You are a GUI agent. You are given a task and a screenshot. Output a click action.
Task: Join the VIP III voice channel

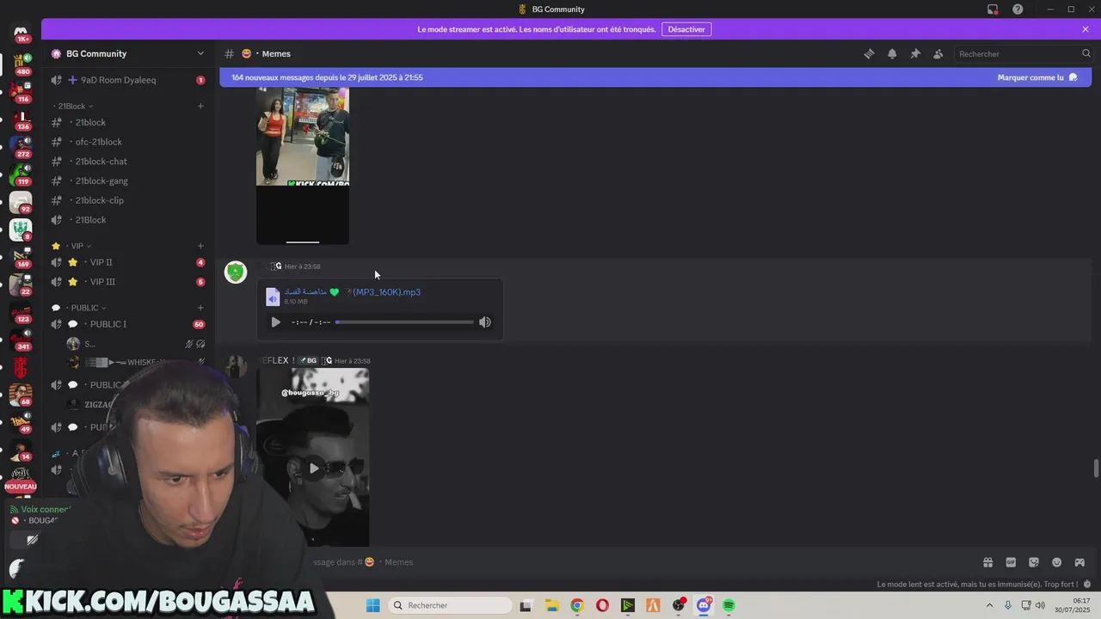tap(128, 282)
